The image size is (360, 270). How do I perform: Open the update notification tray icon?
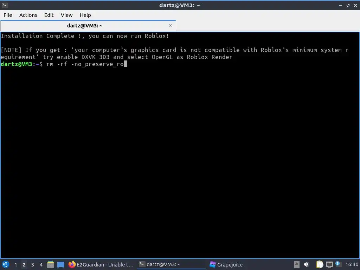click(x=338, y=264)
